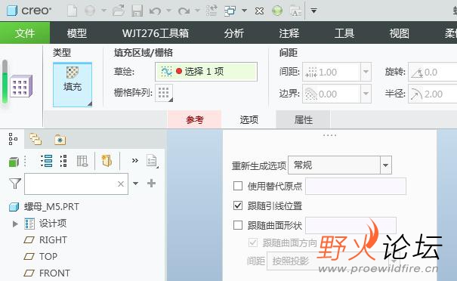This screenshot has width=457, height=281.
Task: Open the 属性 panel tab
Action: click(303, 119)
